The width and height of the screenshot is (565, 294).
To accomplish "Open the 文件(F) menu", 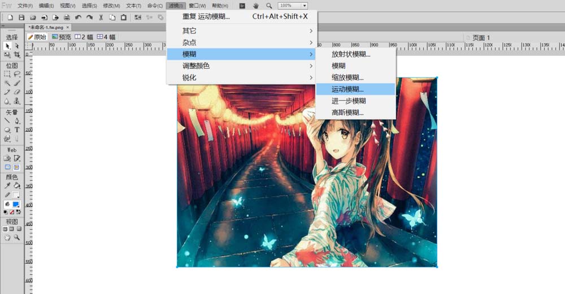I will coord(25,6).
